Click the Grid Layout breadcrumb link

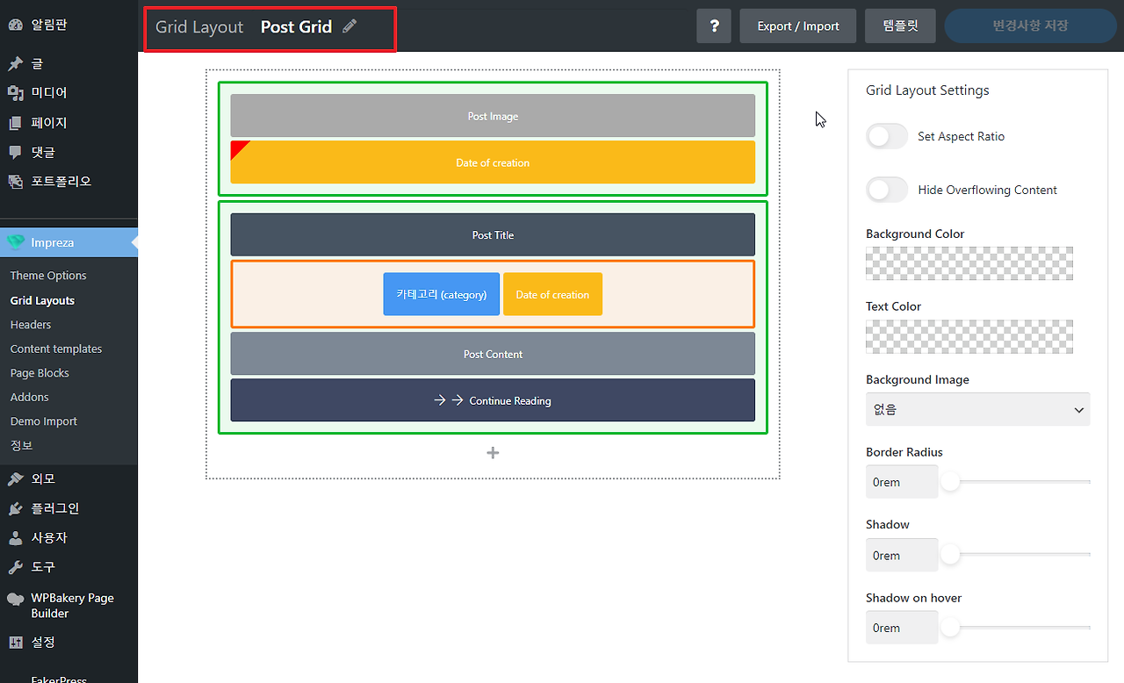(199, 27)
